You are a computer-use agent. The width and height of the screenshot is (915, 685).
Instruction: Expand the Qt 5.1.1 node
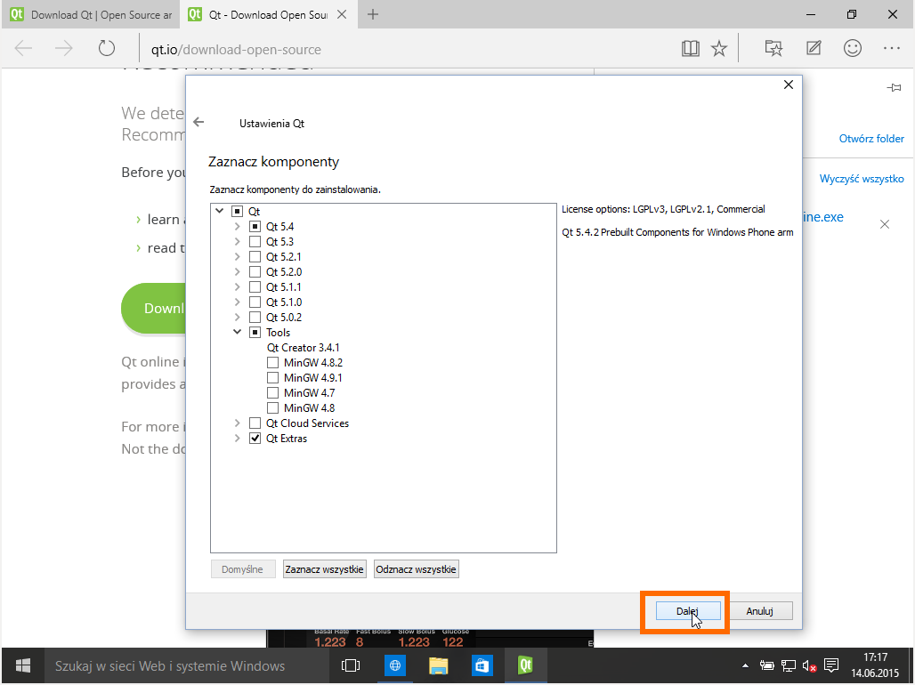(237, 286)
